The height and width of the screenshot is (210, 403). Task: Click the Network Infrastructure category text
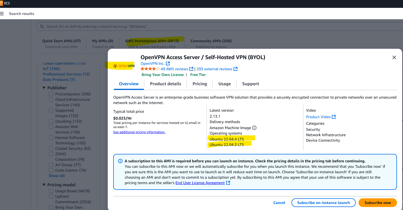pyautogui.click(x=326, y=135)
